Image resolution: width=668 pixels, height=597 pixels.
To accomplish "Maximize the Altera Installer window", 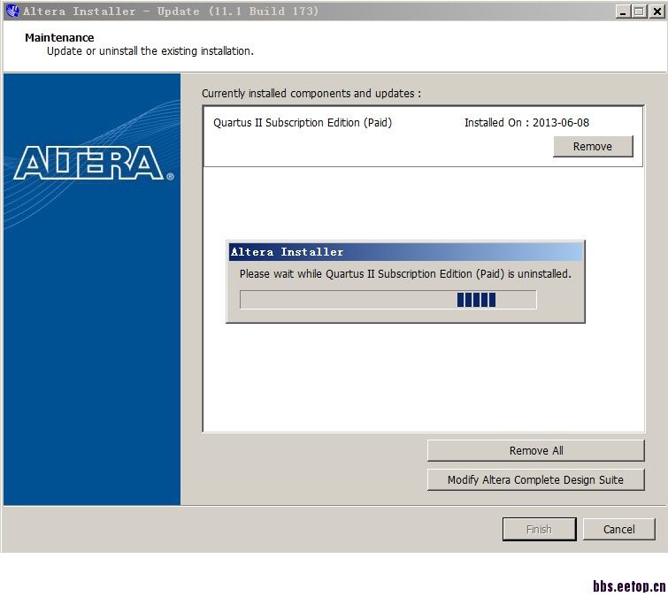I will (639, 11).
